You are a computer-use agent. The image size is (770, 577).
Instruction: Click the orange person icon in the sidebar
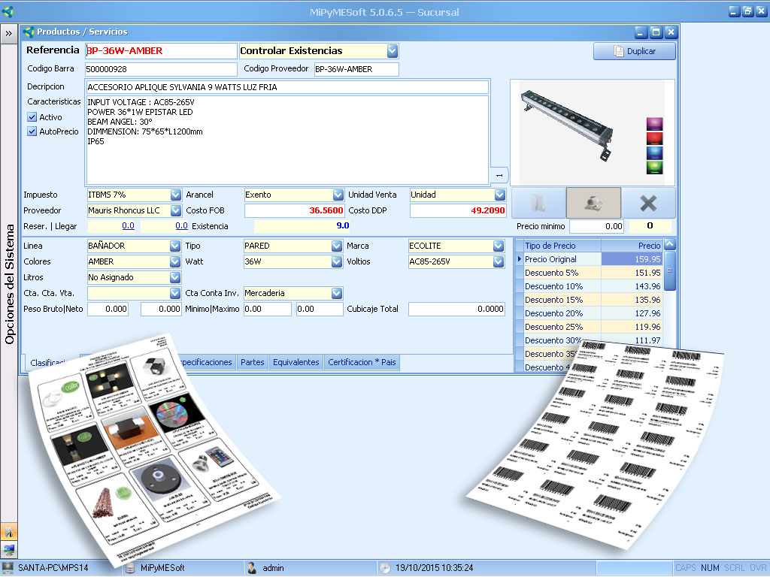pos(9,532)
